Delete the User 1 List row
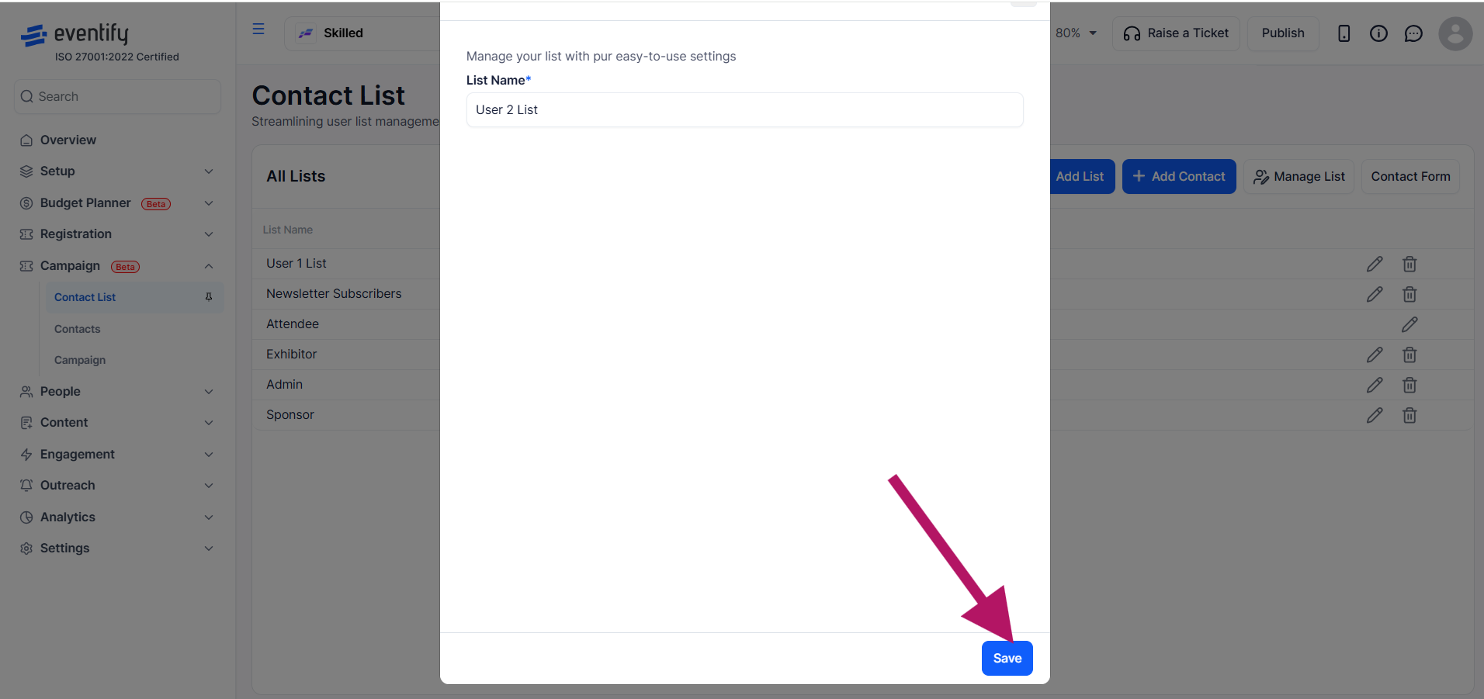 pos(1409,265)
